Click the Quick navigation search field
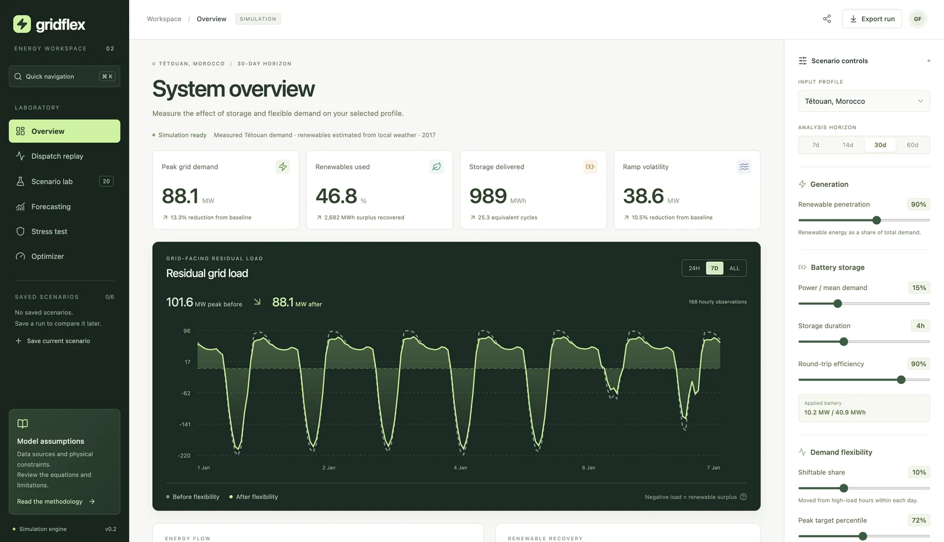This screenshot has height=542, width=944. click(64, 76)
